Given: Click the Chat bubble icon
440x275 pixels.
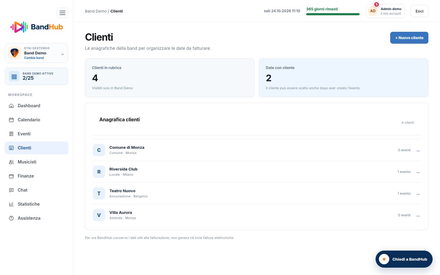Looking at the screenshot, I should pyautogui.click(x=11, y=190).
